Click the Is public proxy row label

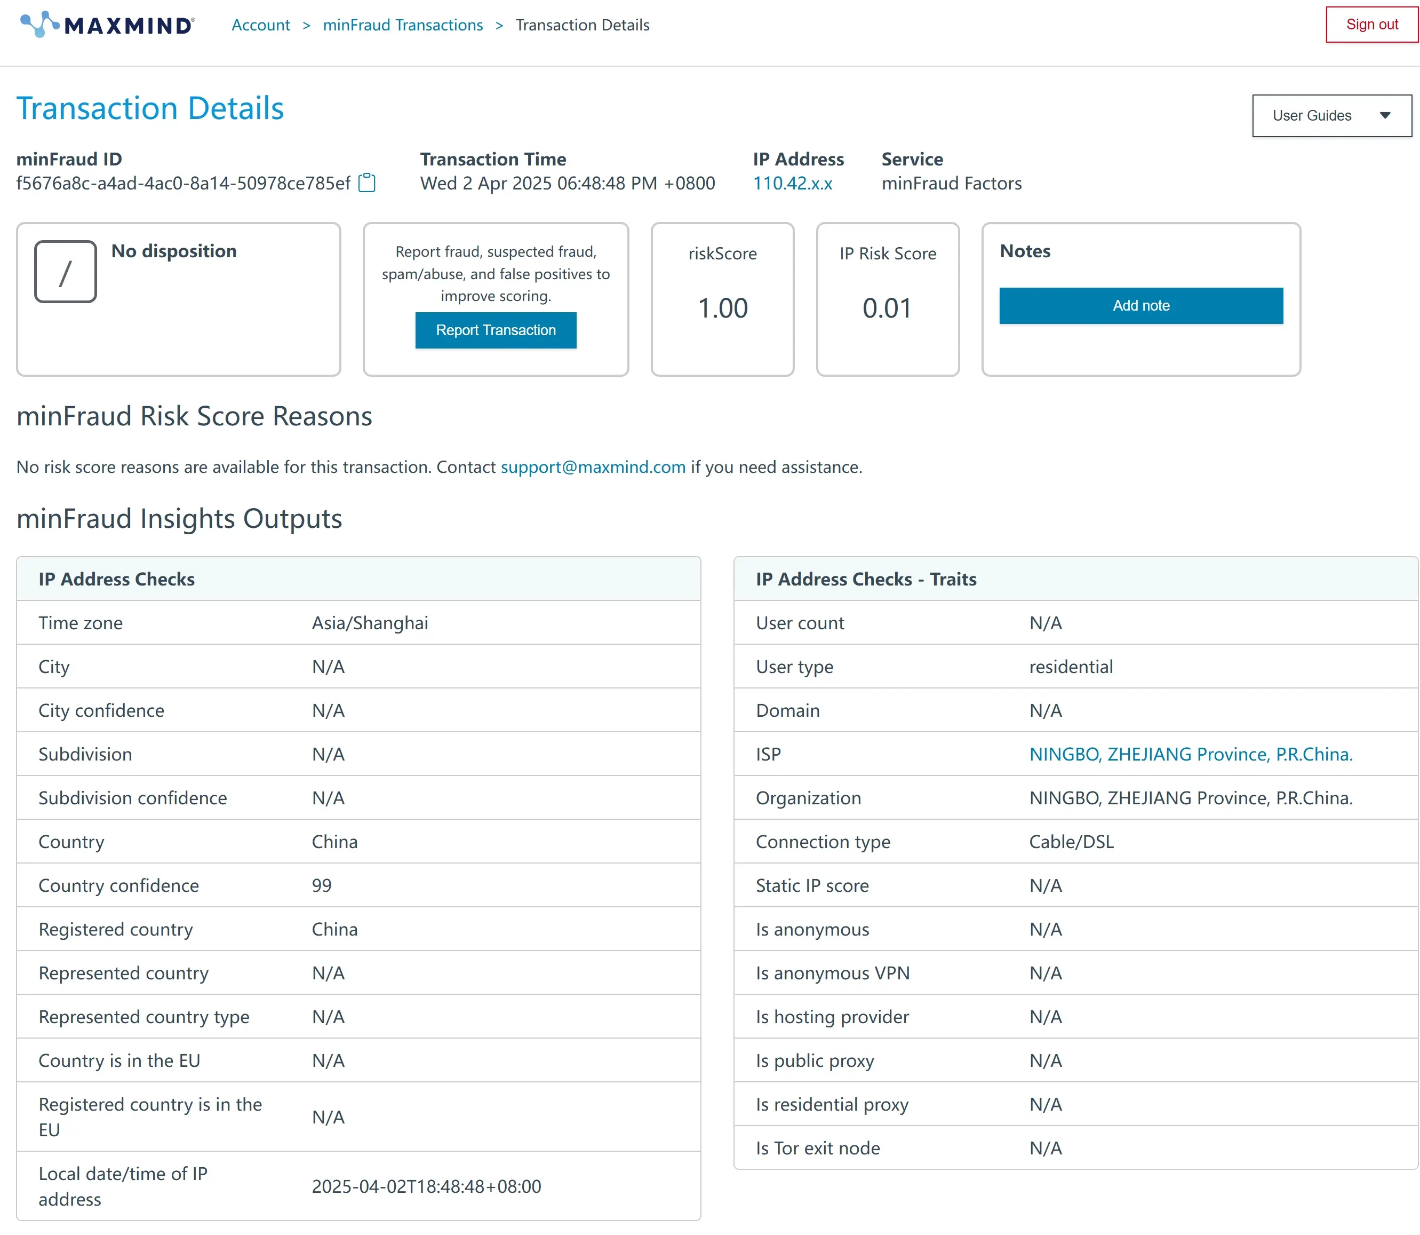point(815,1060)
